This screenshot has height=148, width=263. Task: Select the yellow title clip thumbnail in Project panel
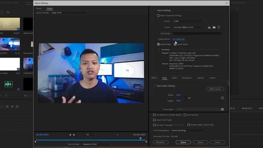pyautogui.click(x=10, y=24)
